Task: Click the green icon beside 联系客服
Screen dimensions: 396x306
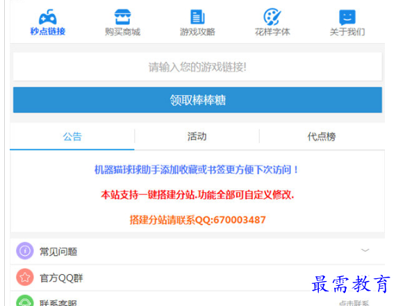Action: pyautogui.click(x=25, y=300)
